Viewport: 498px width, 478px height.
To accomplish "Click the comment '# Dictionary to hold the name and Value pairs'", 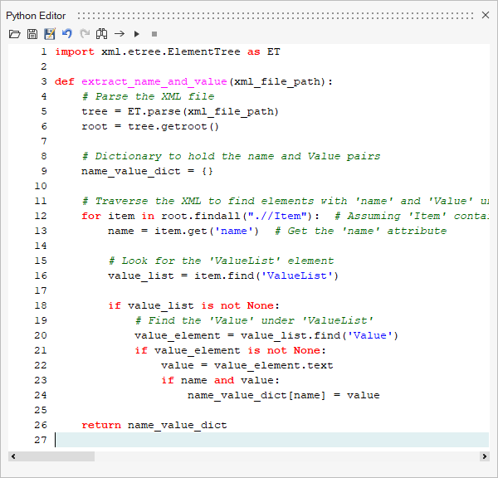I will pyautogui.click(x=231, y=156).
